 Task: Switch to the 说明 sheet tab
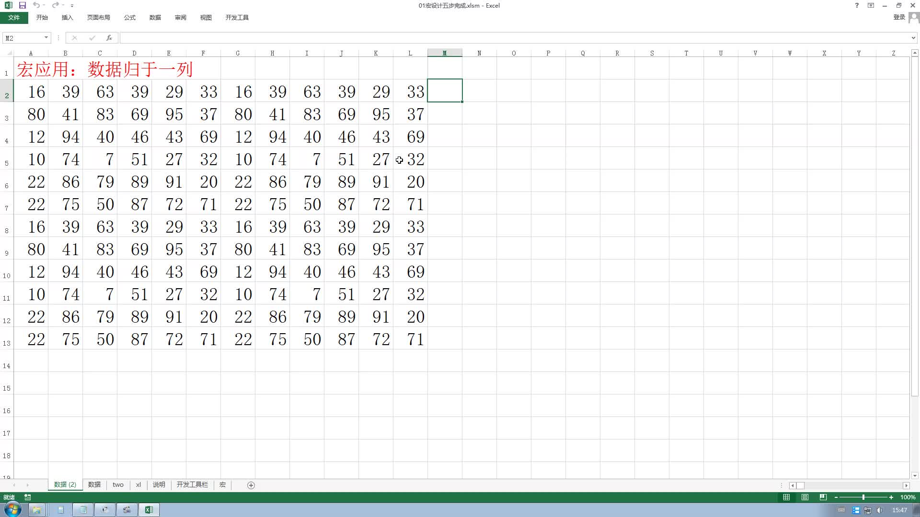(158, 484)
